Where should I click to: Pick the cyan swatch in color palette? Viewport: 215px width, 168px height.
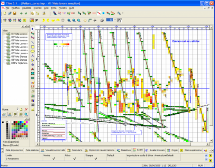(x=23, y=122)
